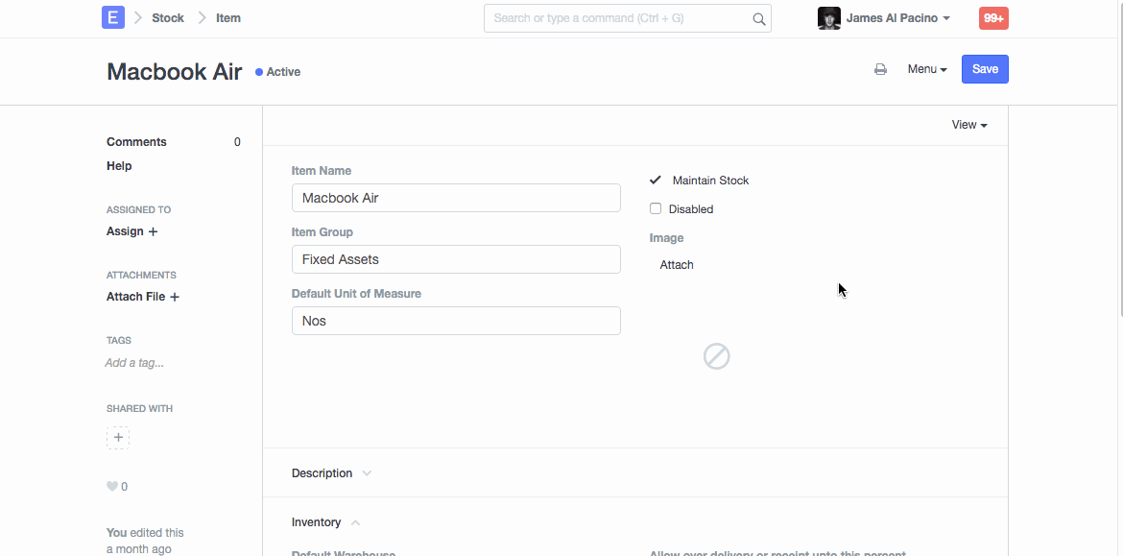This screenshot has height=556, width=1123.
Task: Open the 99+ notifications badge
Action: coord(993,18)
